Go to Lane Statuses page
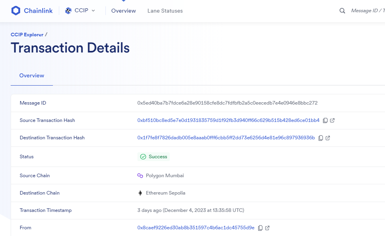 (x=165, y=11)
